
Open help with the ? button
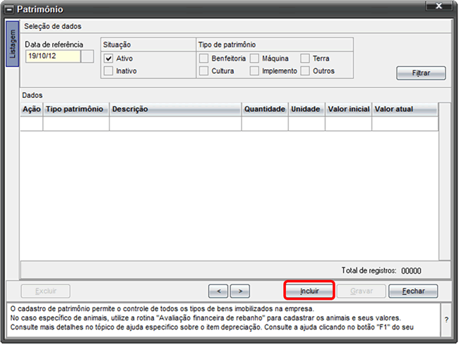[446, 320]
